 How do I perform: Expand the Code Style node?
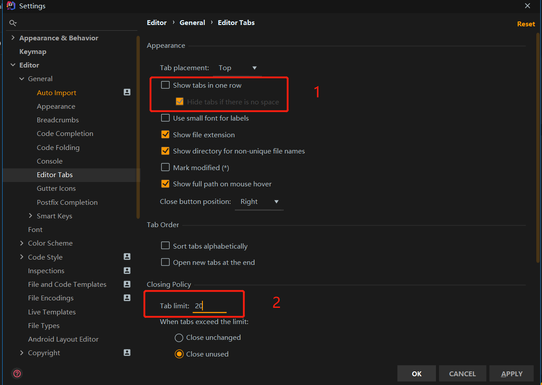[x=21, y=257]
